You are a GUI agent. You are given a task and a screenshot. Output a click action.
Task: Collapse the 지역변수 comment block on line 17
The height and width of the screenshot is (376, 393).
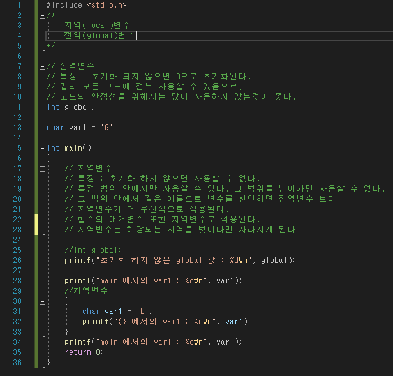(x=42, y=169)
